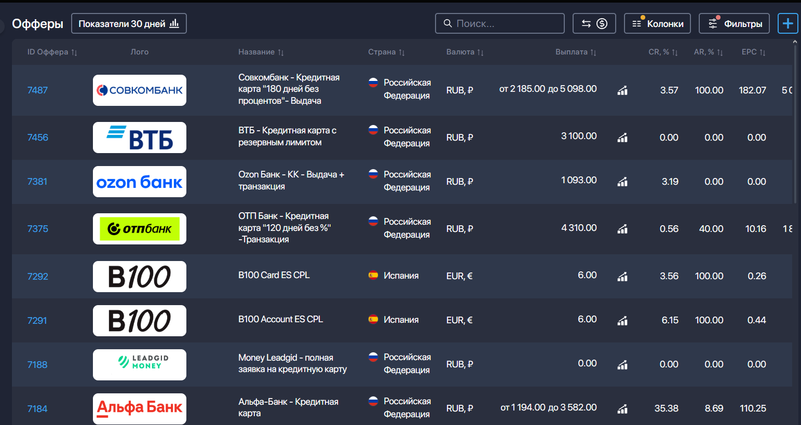Open offer ID 7184 link

(37, 409)
